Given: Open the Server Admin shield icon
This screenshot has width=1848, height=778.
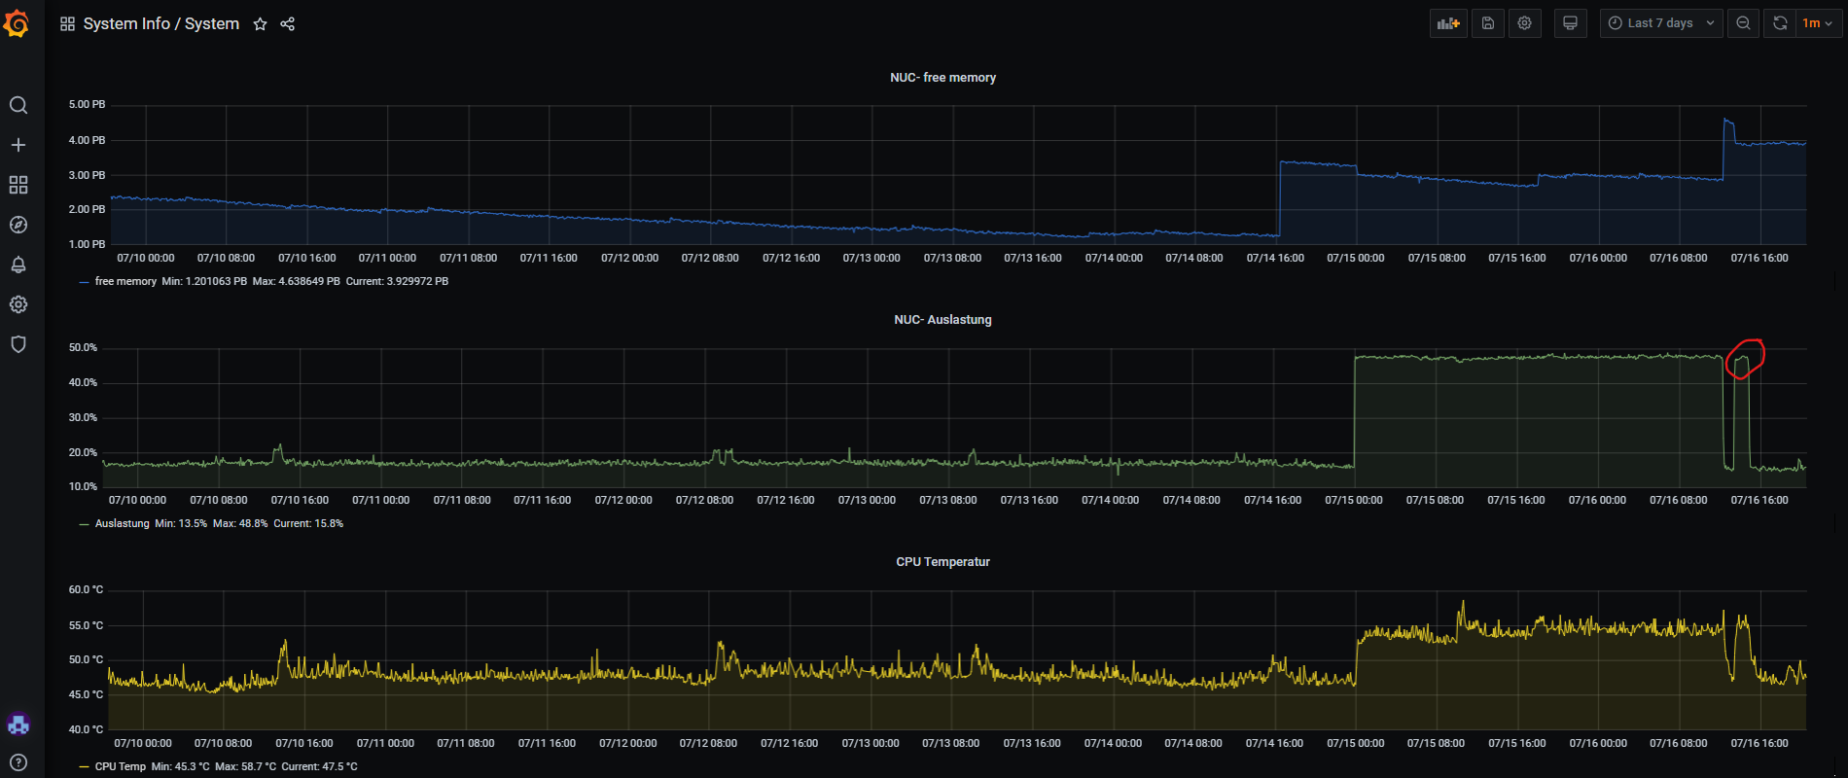Looking at the screenshot, I should pos(18,344).
